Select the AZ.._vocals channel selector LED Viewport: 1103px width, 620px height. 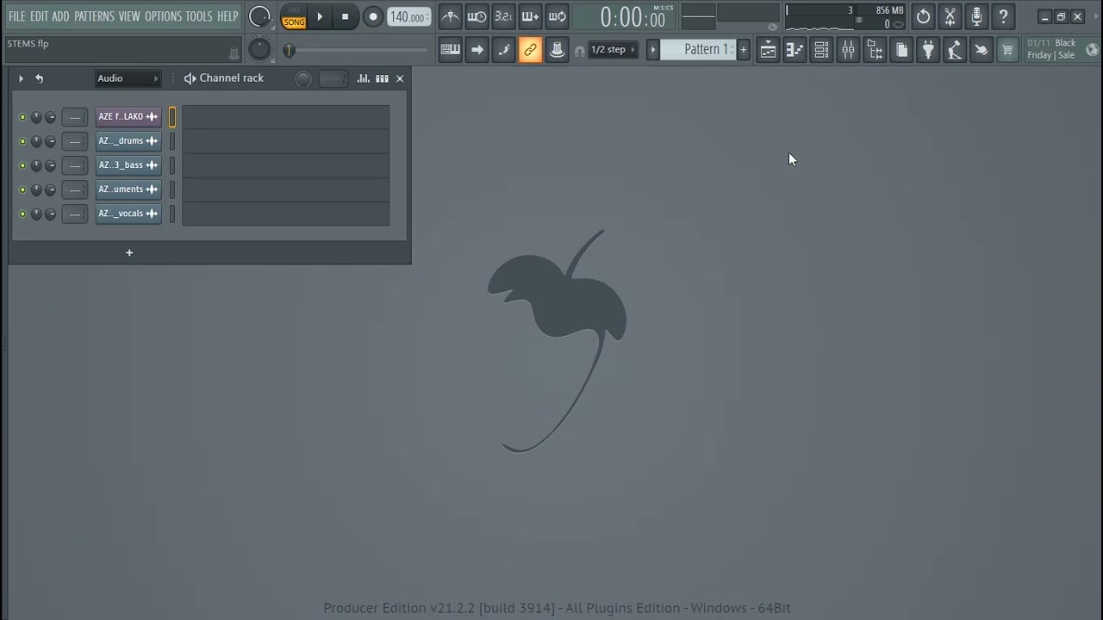[x=172, y=214]
